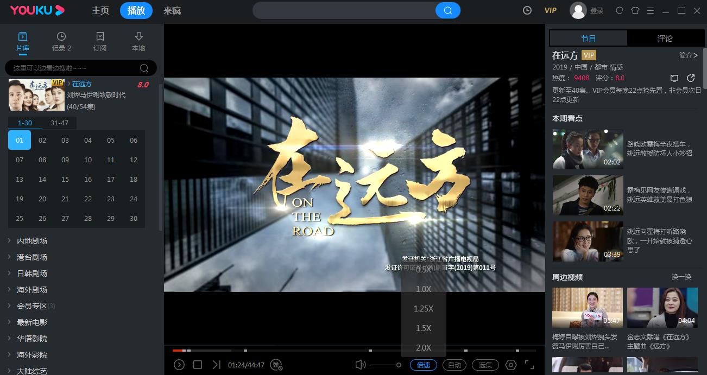Open the 在远方 title link in sidebar
This screenshot has height=375, width=707.
pos(82,84)
